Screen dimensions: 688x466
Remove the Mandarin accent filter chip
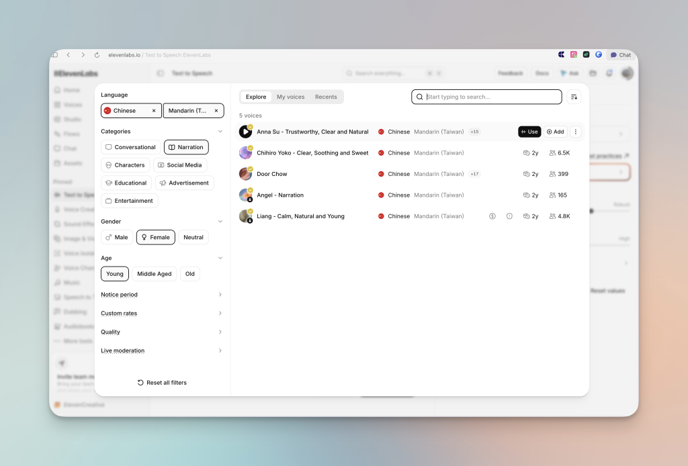pyautogui.click(x=216, y=111)
